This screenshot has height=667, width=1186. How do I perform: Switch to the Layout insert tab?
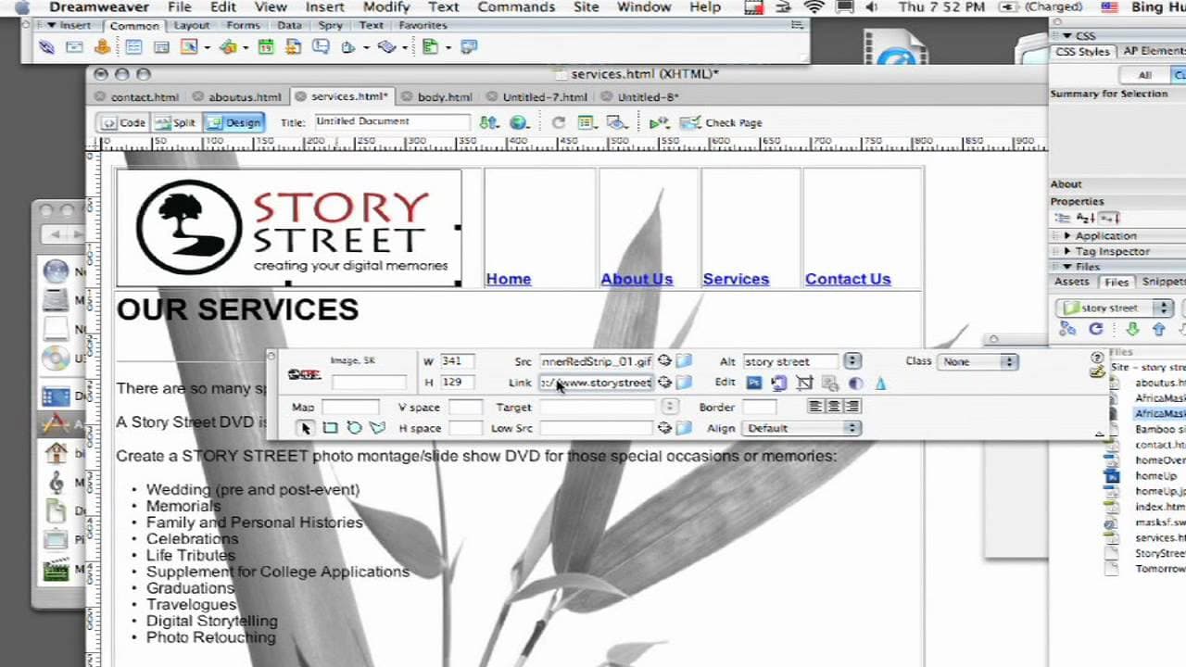pyautogui.click(x=192, y=26)
